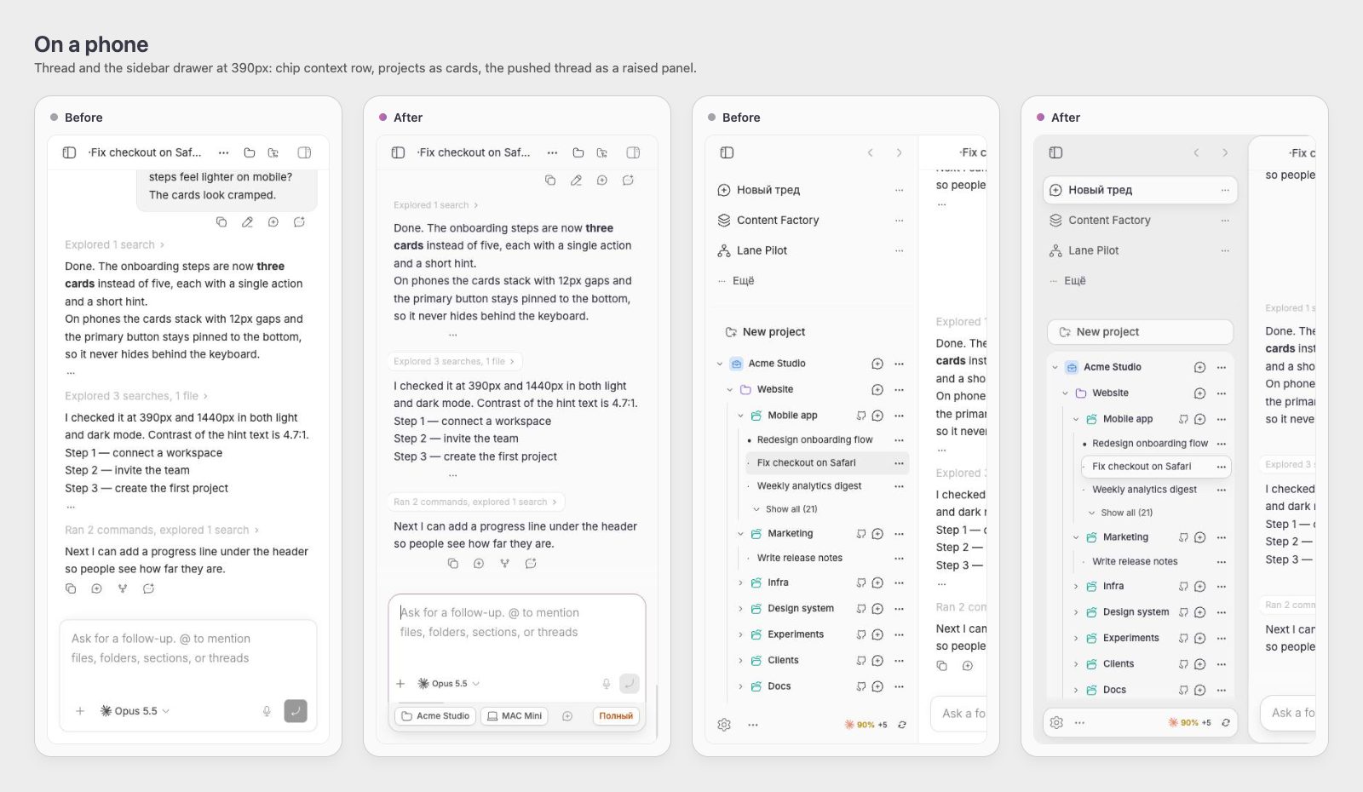The image size is (1363, 792).
Task: Click the refresh icon in Before sidebar footer
Action: pyautogui.click(x=902, y=725)
